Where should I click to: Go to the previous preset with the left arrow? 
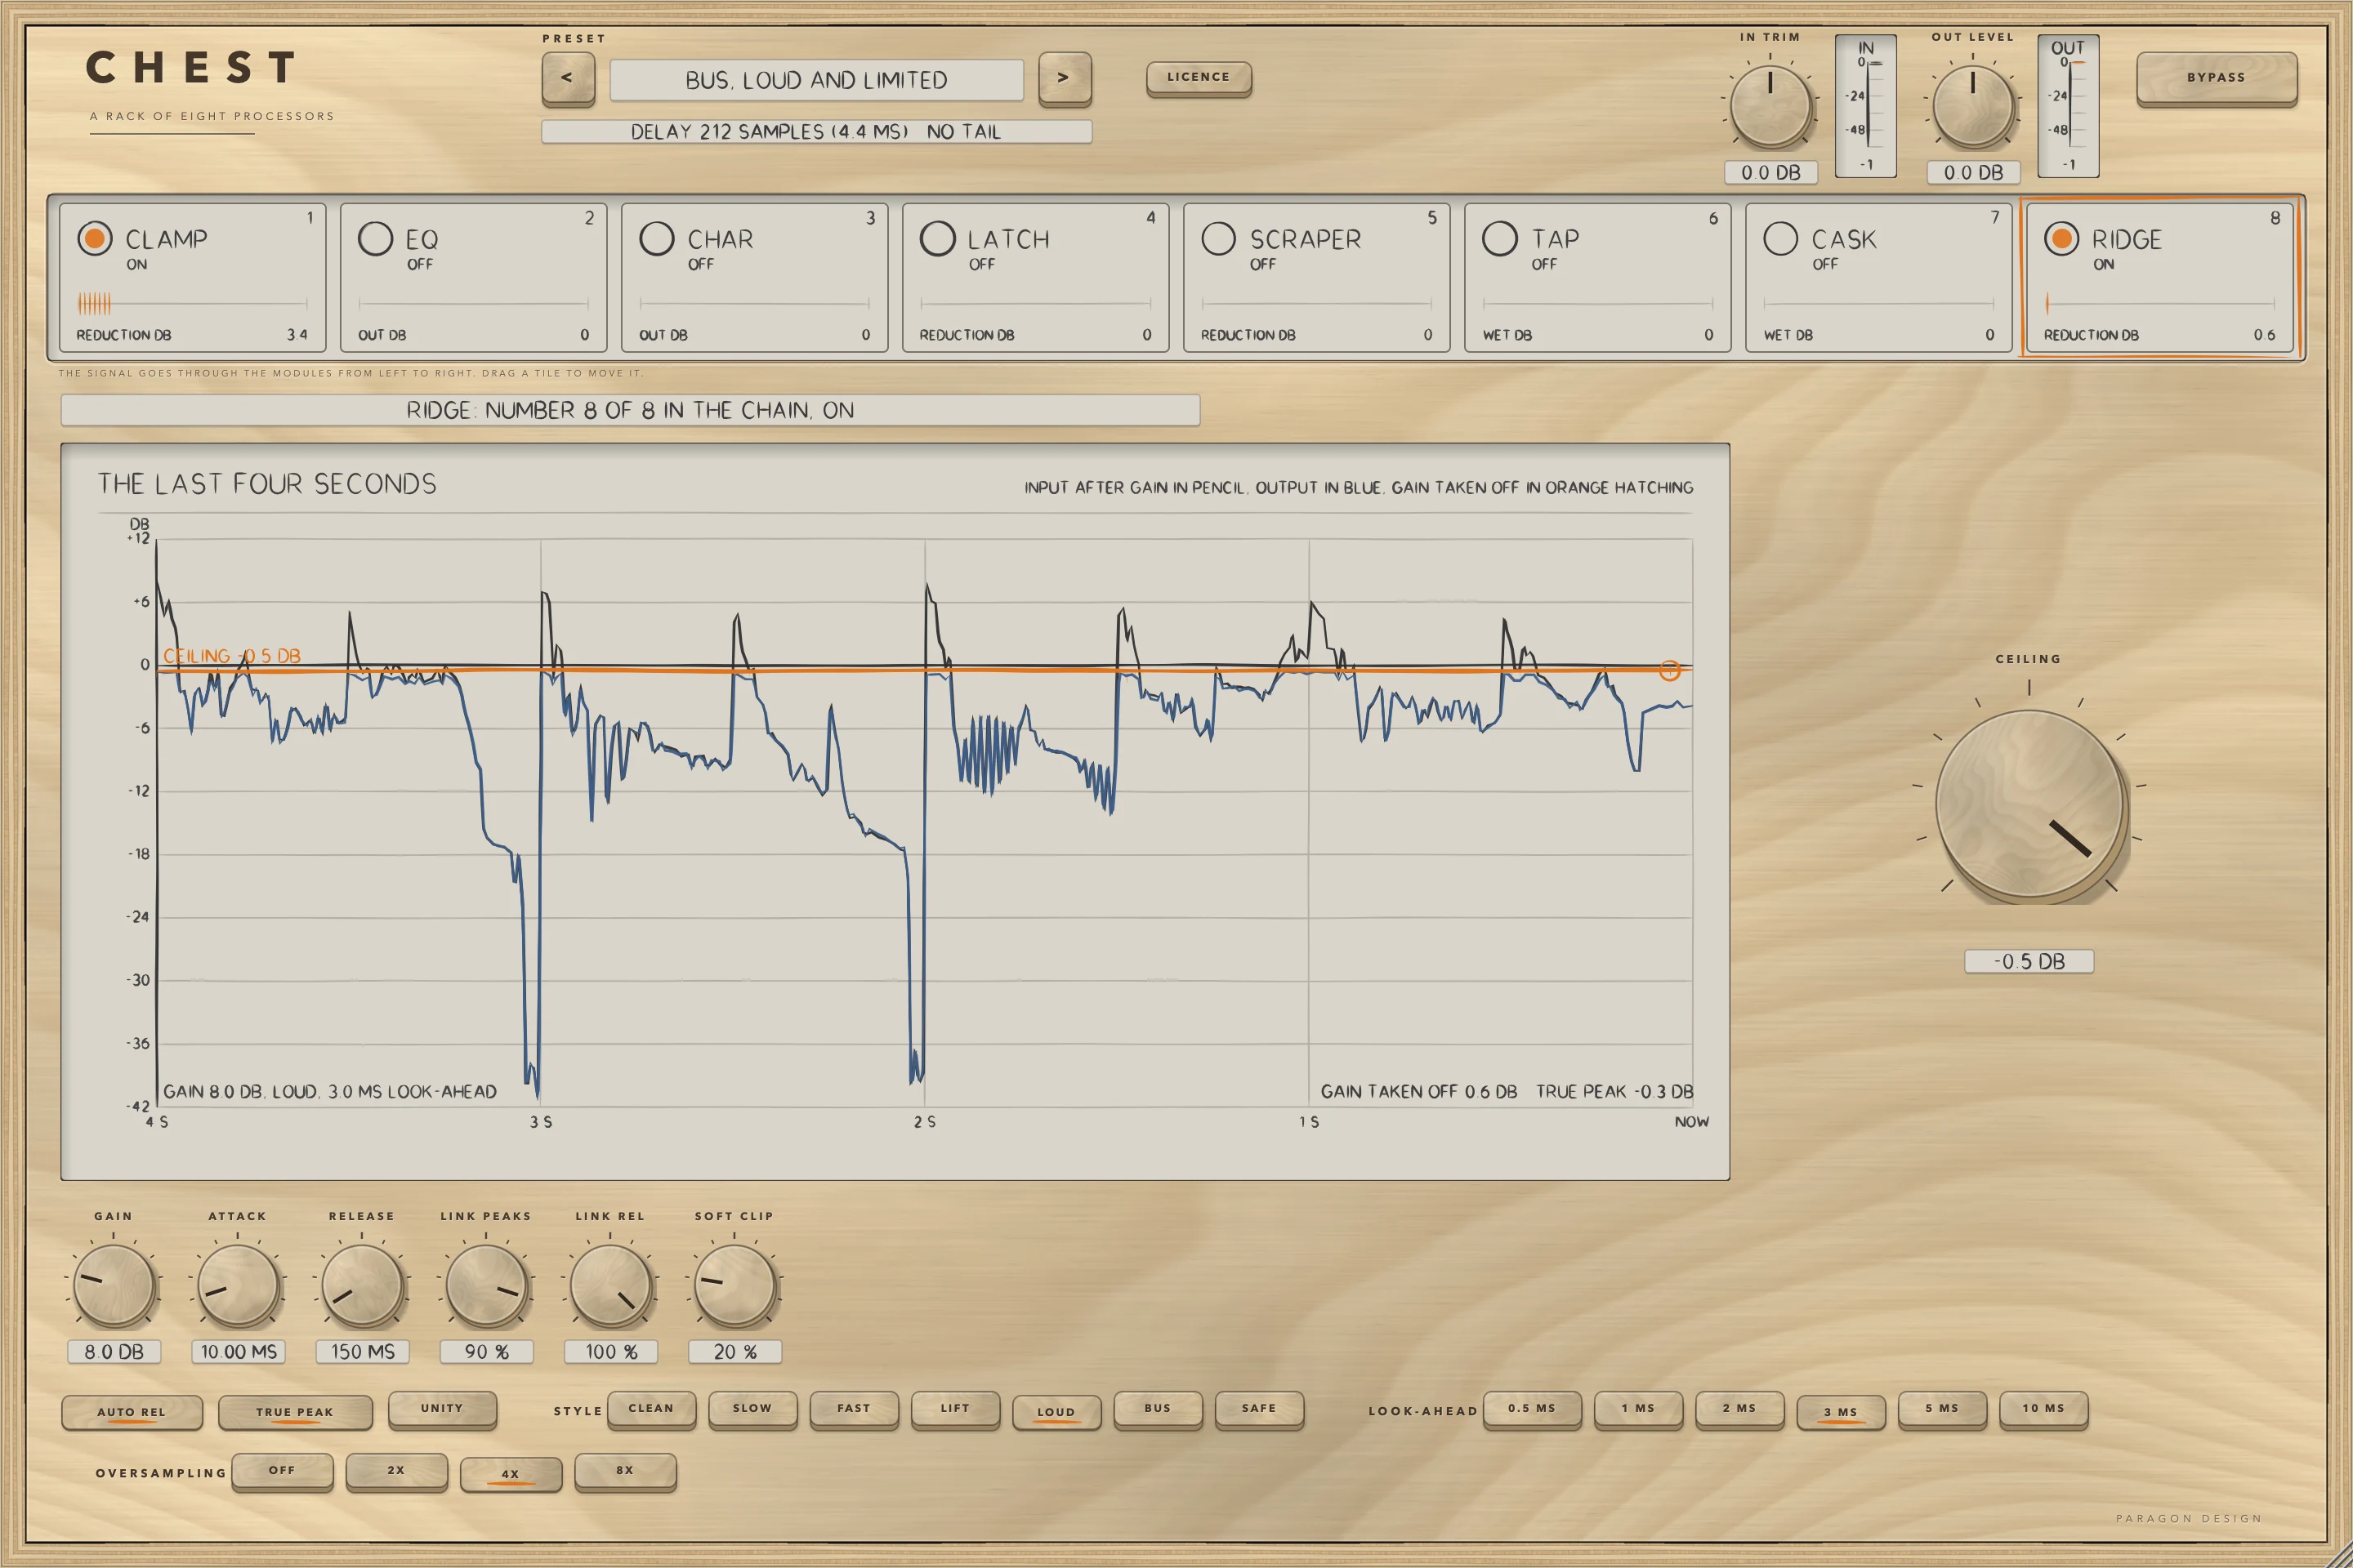[567, 78]
